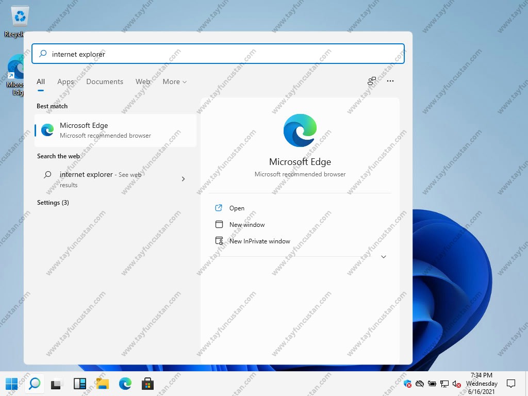Screen dimensions: 528x396
Task: Switch to the All search tab
Action: tap(41, 81)
